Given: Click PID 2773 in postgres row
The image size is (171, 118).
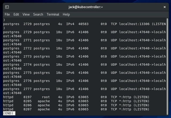Looking at the screenshot, I should [28, 56].
